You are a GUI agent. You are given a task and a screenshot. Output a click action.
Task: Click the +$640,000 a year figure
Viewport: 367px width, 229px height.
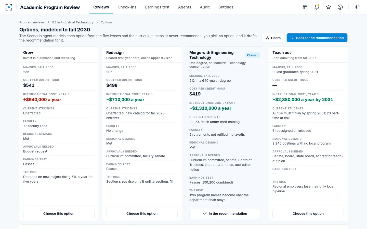pyautogui.click(x=42, y=99)
